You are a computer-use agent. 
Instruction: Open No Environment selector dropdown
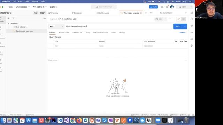click(x=173, y=13)
